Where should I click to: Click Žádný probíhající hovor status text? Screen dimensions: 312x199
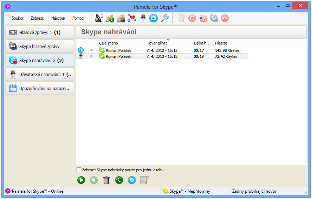pyautogui.click(x=254, y=191)
